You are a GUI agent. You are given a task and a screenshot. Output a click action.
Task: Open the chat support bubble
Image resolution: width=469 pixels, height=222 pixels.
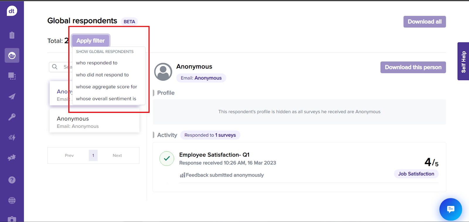click(x=451, y=209)
